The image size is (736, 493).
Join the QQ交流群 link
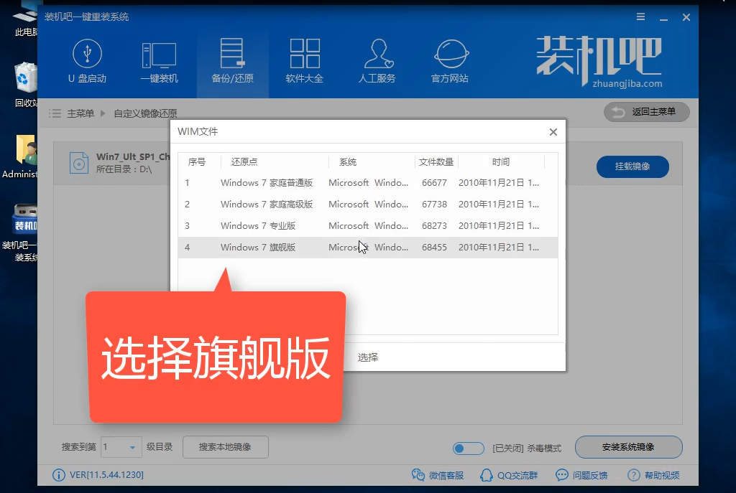click(x=507, y=475)
